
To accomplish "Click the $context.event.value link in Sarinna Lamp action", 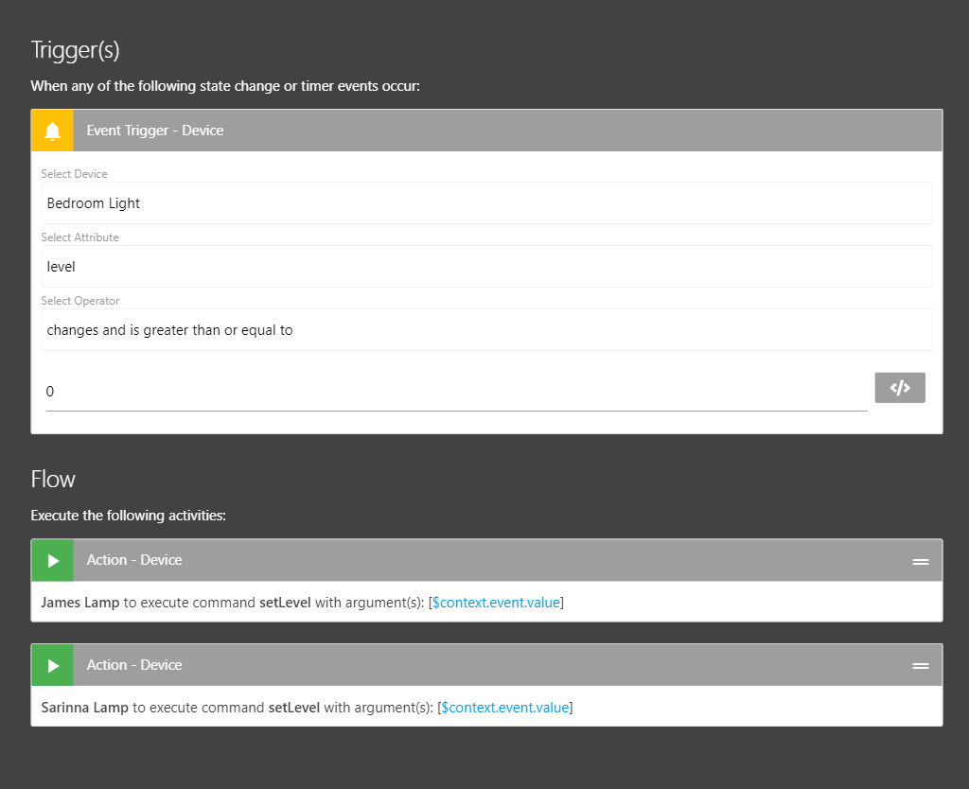I will [504, 707].
